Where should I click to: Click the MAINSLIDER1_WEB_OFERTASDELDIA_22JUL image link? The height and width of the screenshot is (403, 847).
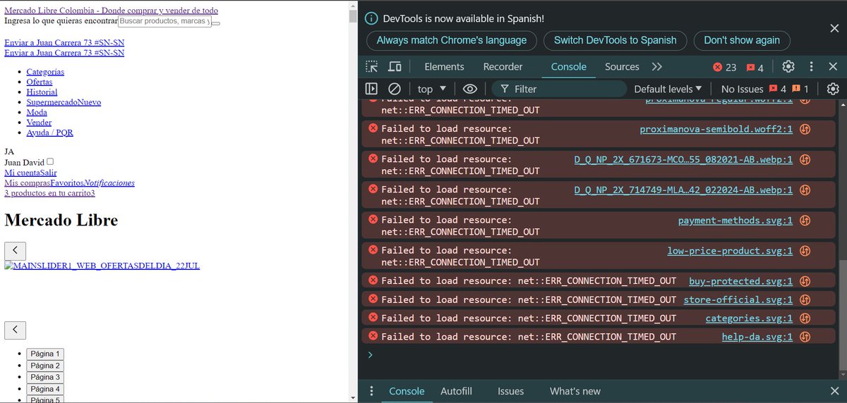pos(102,266)
